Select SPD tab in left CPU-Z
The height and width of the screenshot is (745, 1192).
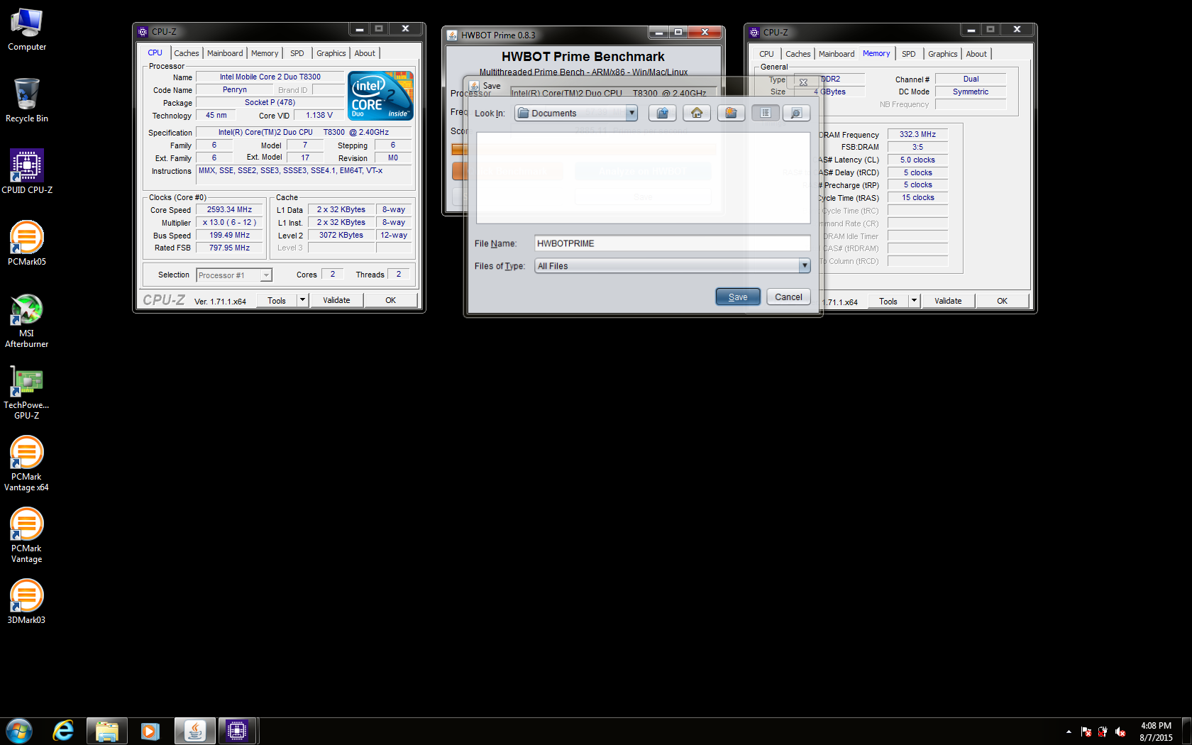[297, 53]
